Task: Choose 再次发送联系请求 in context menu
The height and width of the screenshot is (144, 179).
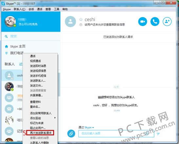Action: (41, 133)
